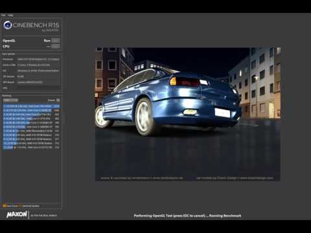
Task: Click the Cinebench sphere logo icon
Action: pos(8,25)
